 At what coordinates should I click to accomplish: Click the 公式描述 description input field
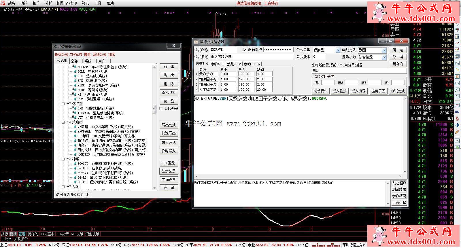coord(251,57)
